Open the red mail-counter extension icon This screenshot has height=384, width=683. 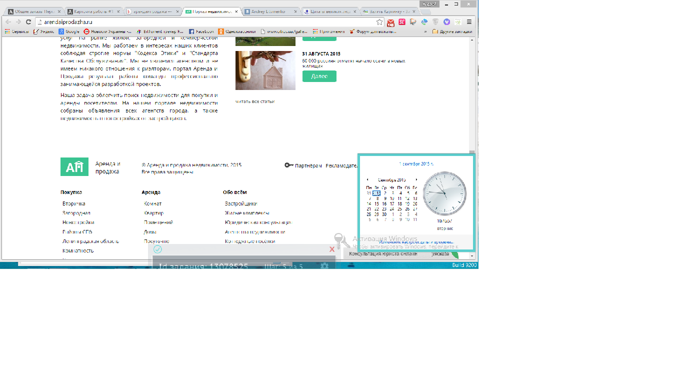point(390,22)
